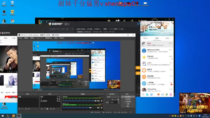Image resolution: width=210 pixels, height=118 pixels.
Task: Move selected source down in Sources panel
Action: [x=54, y=109]
